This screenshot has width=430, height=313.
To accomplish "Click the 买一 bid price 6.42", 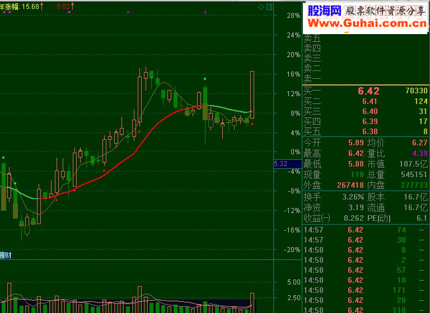I will [x=368, y=91].
